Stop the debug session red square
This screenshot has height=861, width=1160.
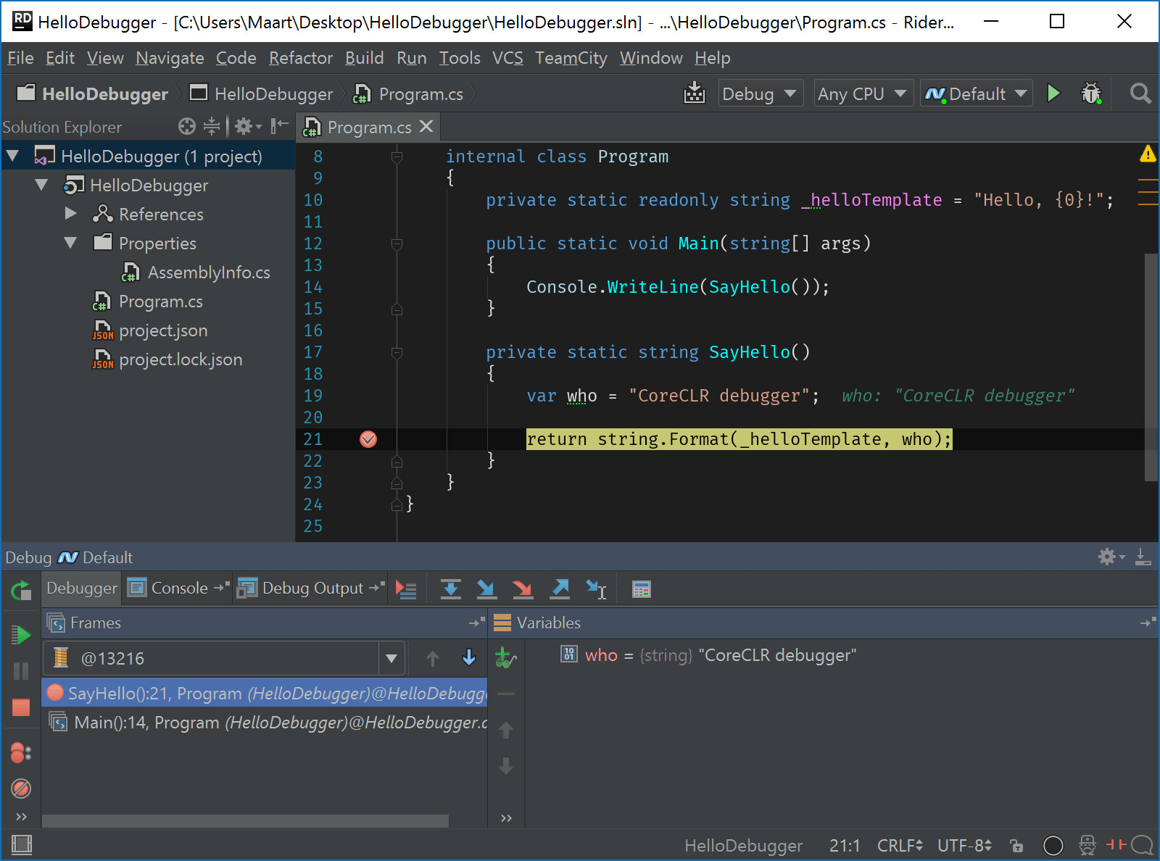click(x=21, y=707)
